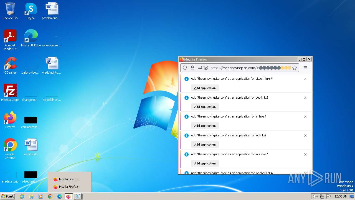Screen dimensions: 355x200
Task: Add application for bitcoin links
Action: point(205,88)
